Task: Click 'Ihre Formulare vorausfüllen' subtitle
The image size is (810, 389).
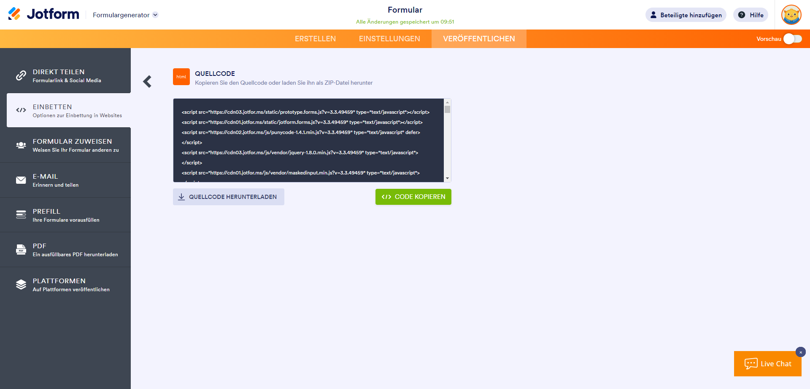Action: (x=66, y=220)
